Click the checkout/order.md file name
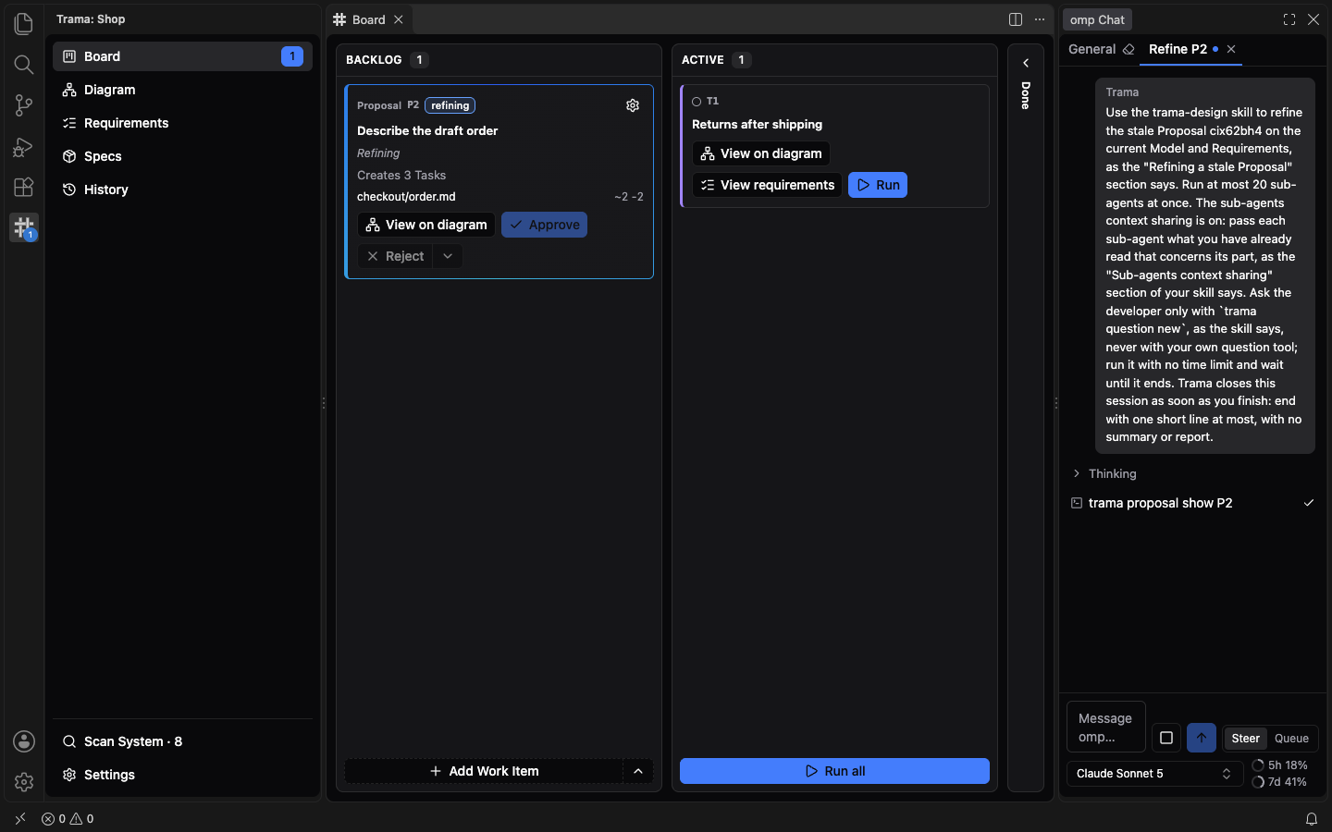This screenshot has width=1332, height=832. (406, 197)
